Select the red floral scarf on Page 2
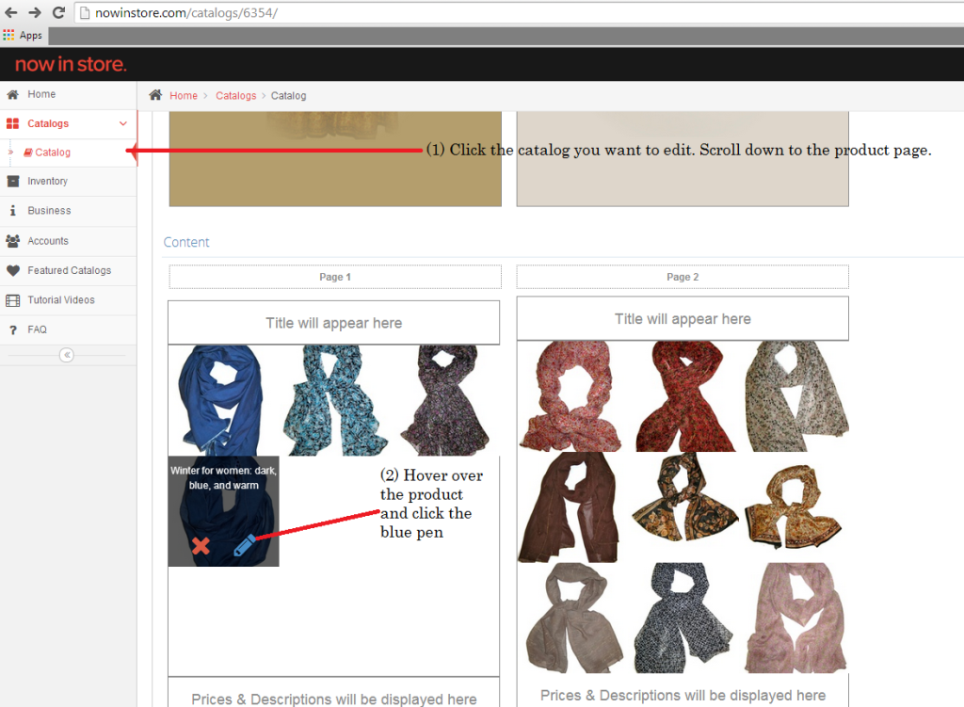Screen dimensions: 964x707 684,396
